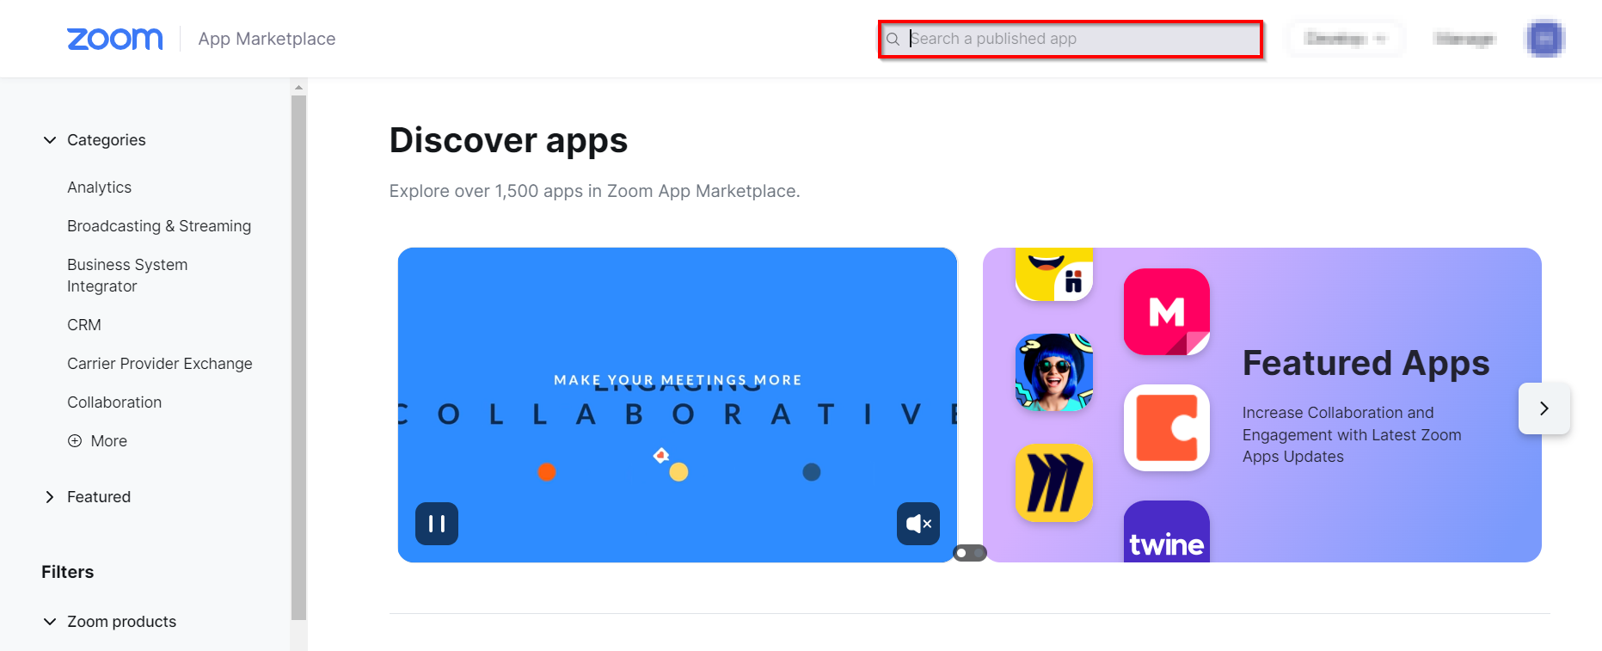1602x651 pixels.
Task: Click the orange Coda app icon
Action: (x=1166, y=427)
